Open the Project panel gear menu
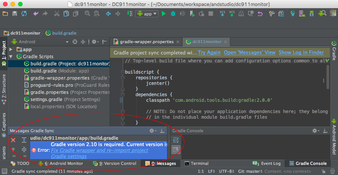This screenshot has height=175, width=338. (95, 42)
